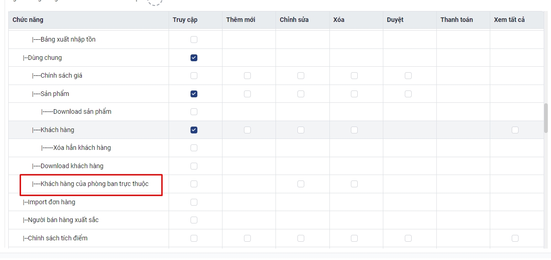551x260 pixels.
Task: Uncheck Truy cập for Sản phẩm
Action: tap(194, 94)
